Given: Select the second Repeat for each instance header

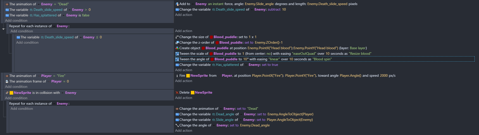Looking at the screenshot, I should pos(39,104).
